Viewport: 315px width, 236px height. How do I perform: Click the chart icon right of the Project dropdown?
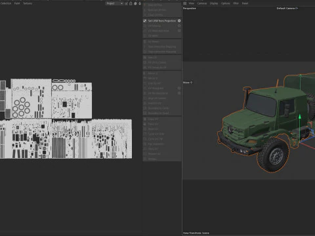tap(127, 3)
